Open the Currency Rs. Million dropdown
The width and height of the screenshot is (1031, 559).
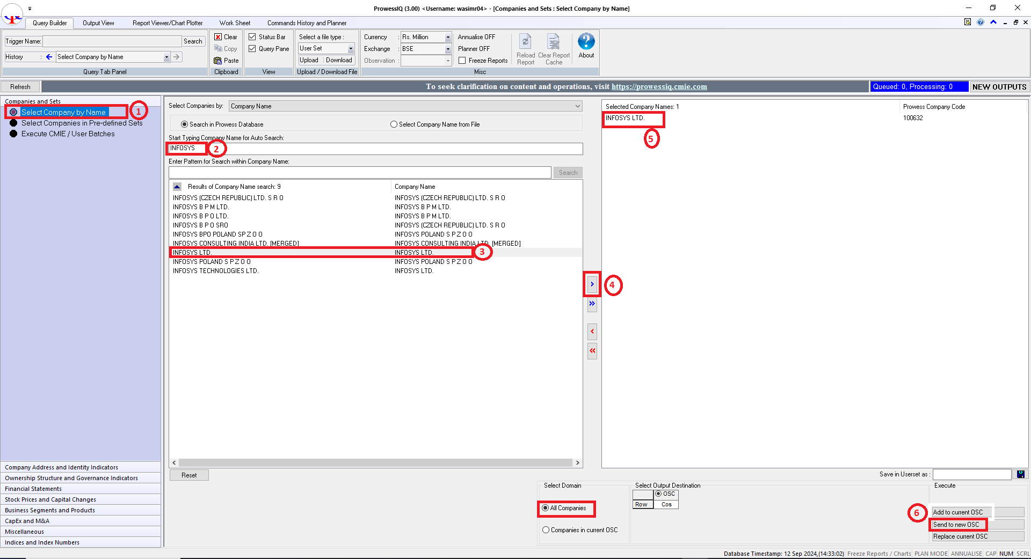click(x=448, y=37)
